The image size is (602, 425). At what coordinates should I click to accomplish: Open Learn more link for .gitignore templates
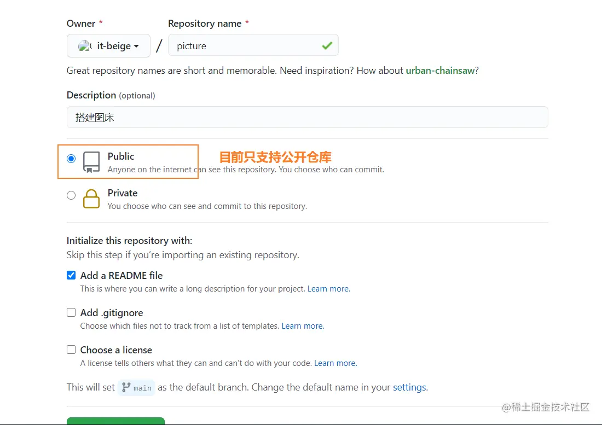pyautogui.click(x=303, y=325)
